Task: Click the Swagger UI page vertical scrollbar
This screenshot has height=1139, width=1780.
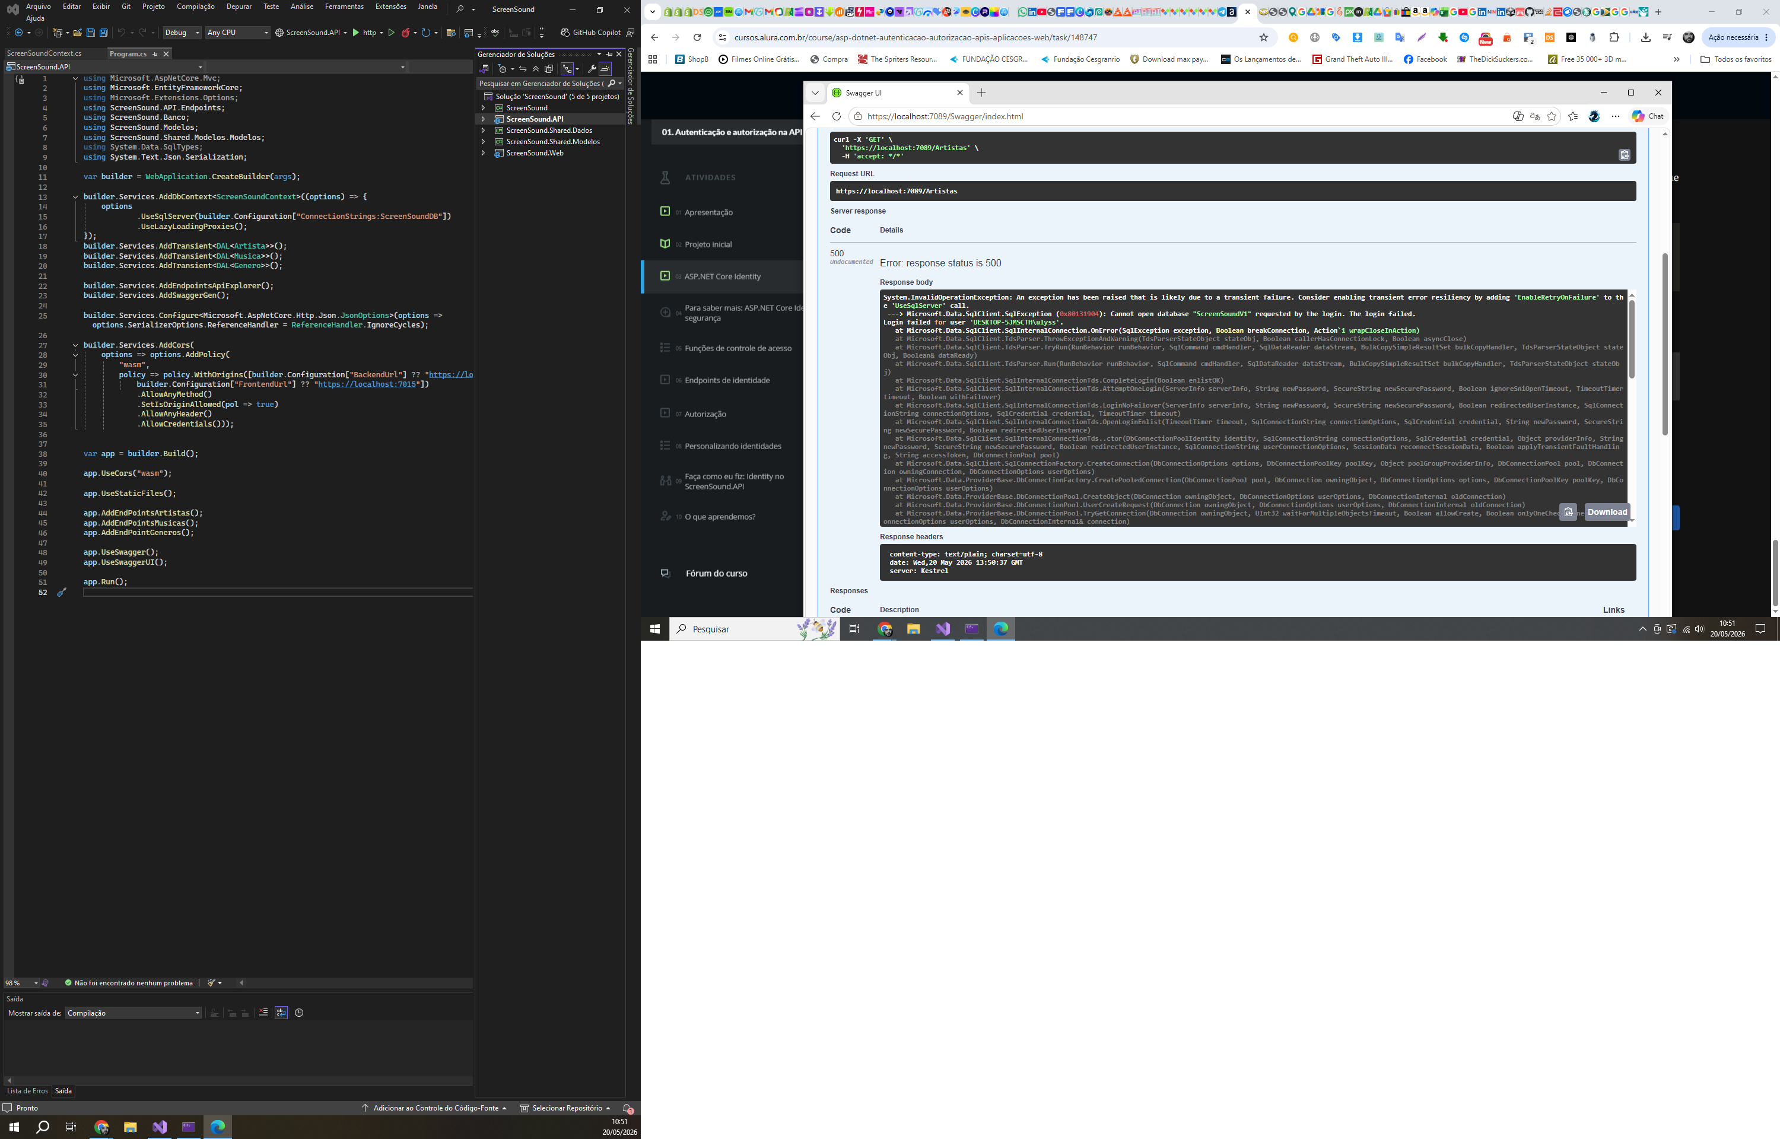Action: pos(1665,344)
